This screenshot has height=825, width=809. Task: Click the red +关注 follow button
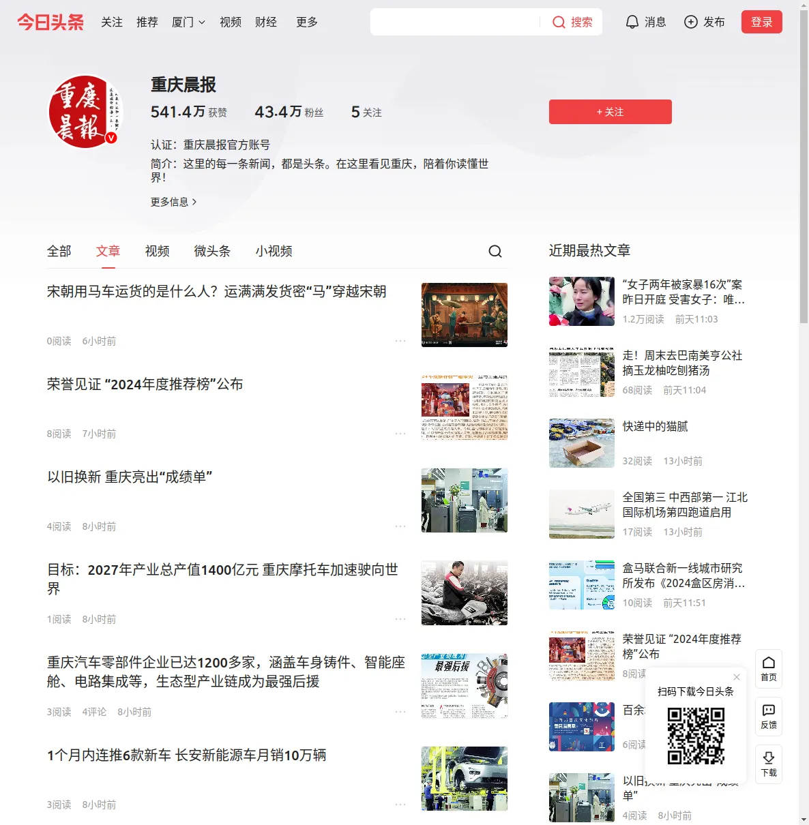pos(611,112)
